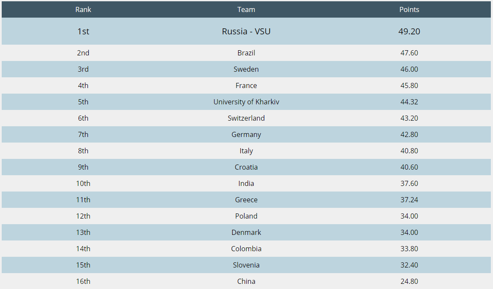Click the 1st rank cell
This screenshot has height=289, width=493.
tap(83, 31)
